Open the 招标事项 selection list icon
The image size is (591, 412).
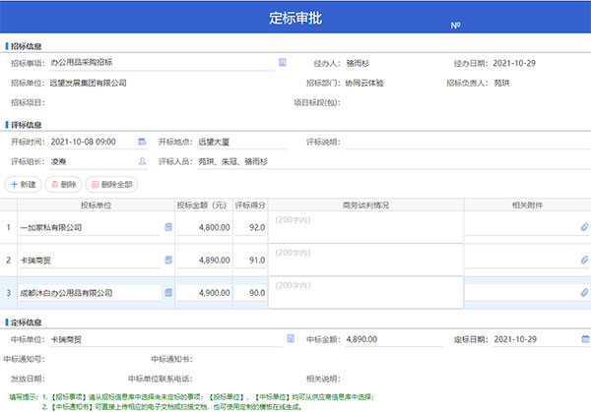[282, 63]
